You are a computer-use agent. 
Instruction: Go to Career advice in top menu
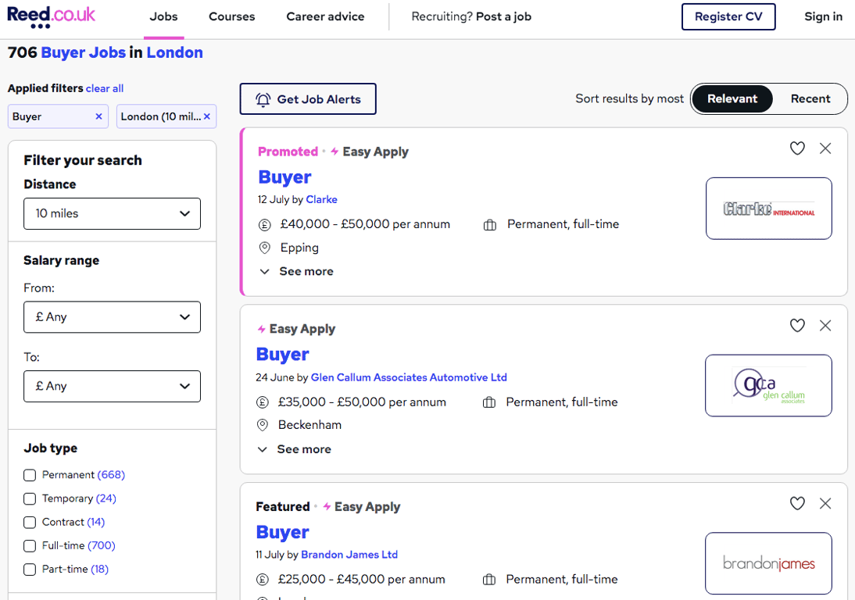click(325, 16)
